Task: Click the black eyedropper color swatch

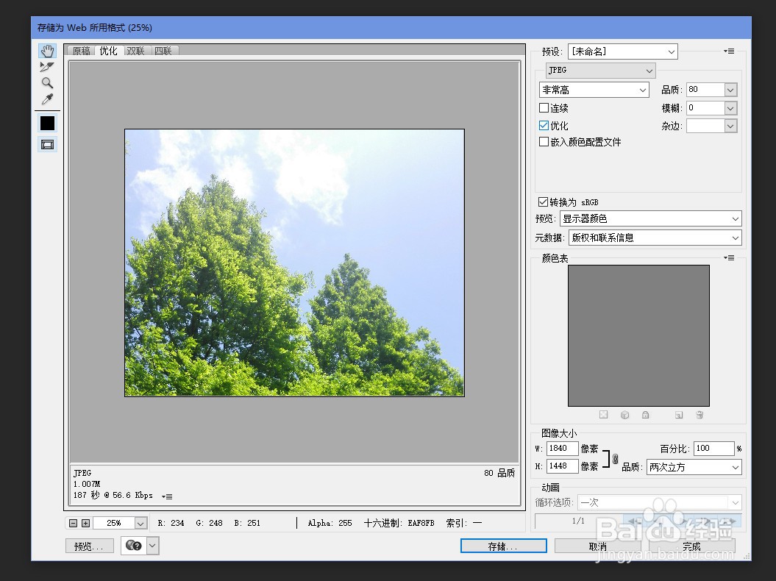Action: pos(48,123)
